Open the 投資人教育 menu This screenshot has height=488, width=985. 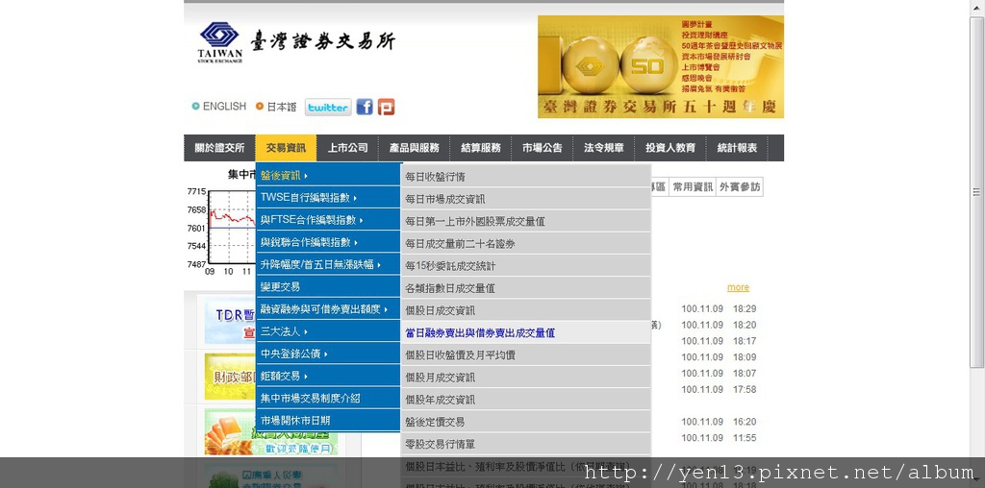pyautogui.click(x=670, y=148)
